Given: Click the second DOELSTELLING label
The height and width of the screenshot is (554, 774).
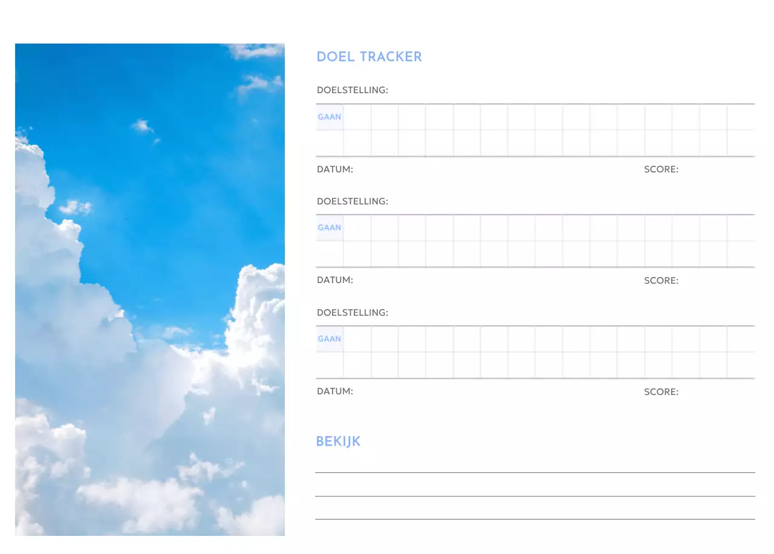Looking at the screenshot, I should (x=353, y=201).
